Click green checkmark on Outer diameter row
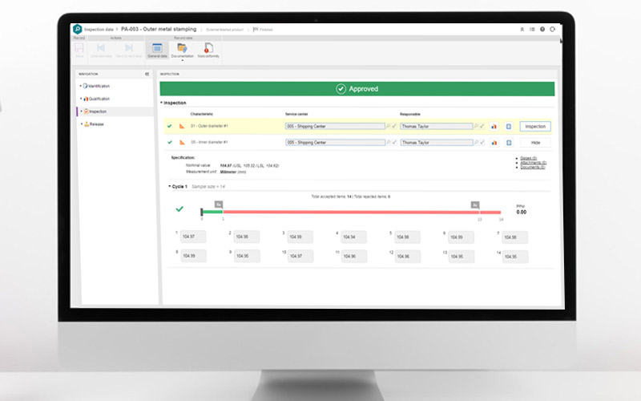This screenshot has height=401, width=641. click(169, 127)
